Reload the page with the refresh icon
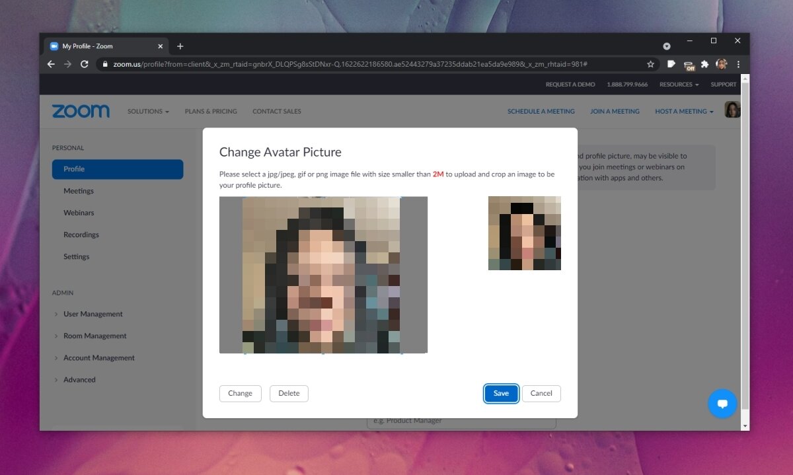Viewport: 793px width, 475px height. [x=85, y=64]
